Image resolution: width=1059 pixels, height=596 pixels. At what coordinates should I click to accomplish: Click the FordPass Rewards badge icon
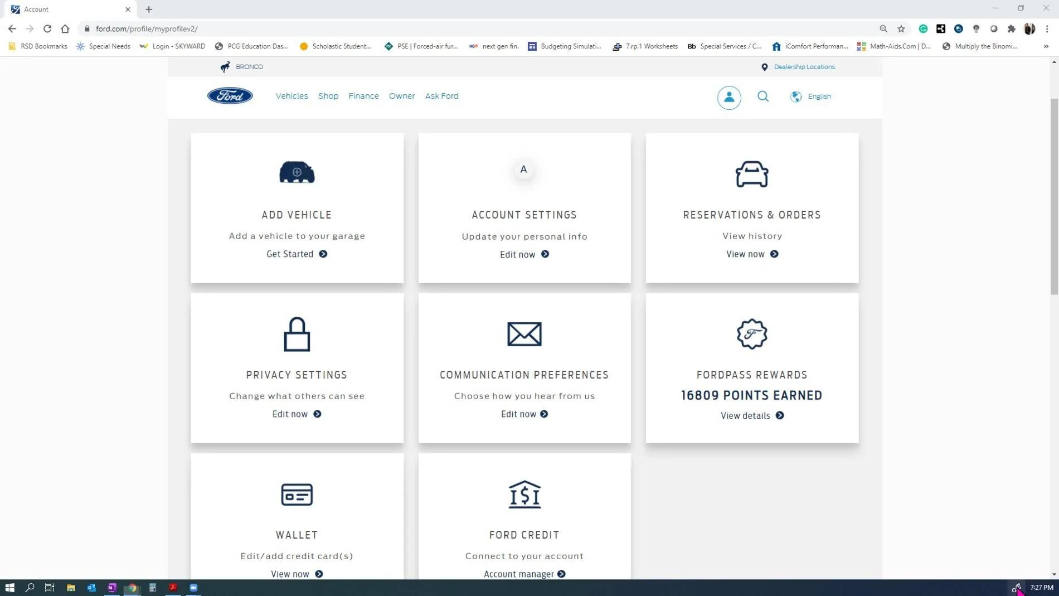coord(752,334)
